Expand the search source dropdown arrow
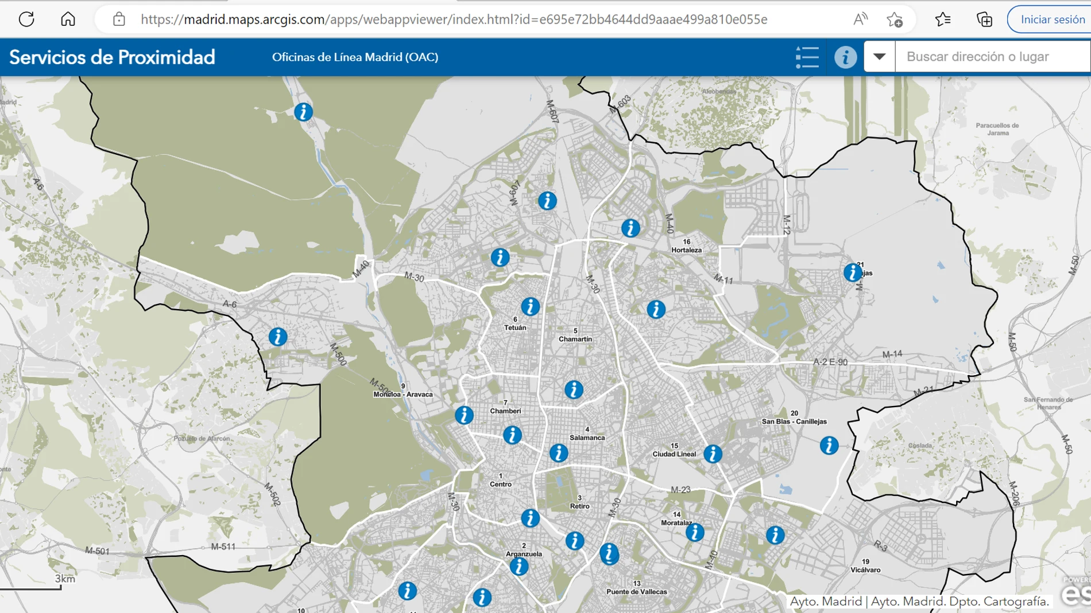Screen dimensions: 1091x613 tap(879, 57)
